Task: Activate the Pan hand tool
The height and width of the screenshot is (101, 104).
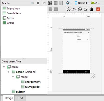Action: (x=91, y=9)
